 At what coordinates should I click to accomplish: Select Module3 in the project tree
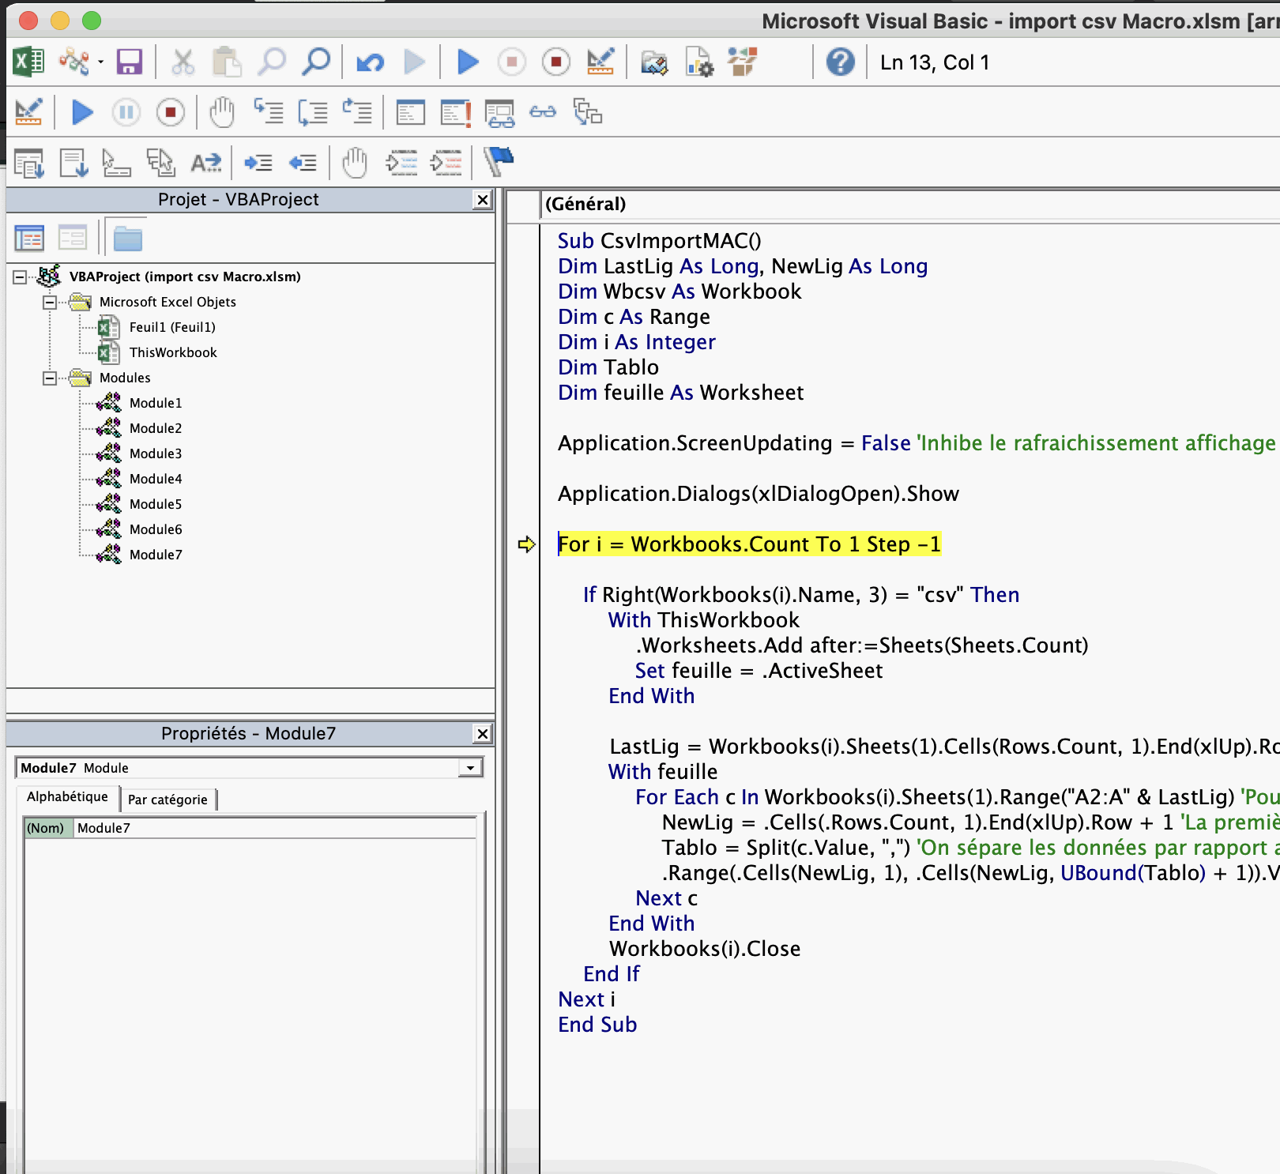(x=155, y=453)
